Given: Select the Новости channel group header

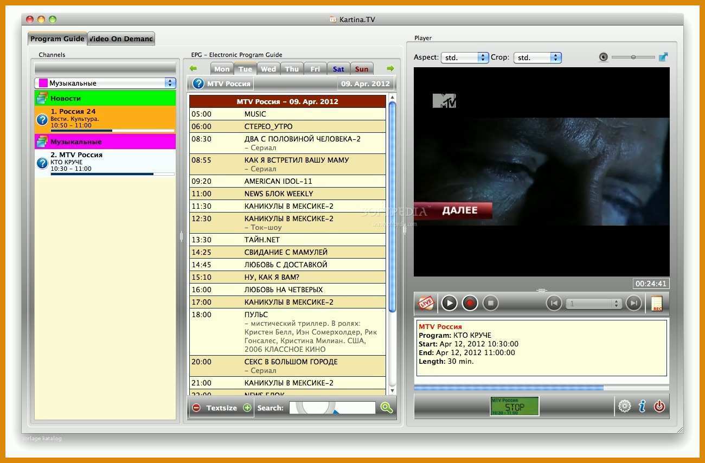Looking at the screenshot, I should pyautogui.click(x=105, y=98).
